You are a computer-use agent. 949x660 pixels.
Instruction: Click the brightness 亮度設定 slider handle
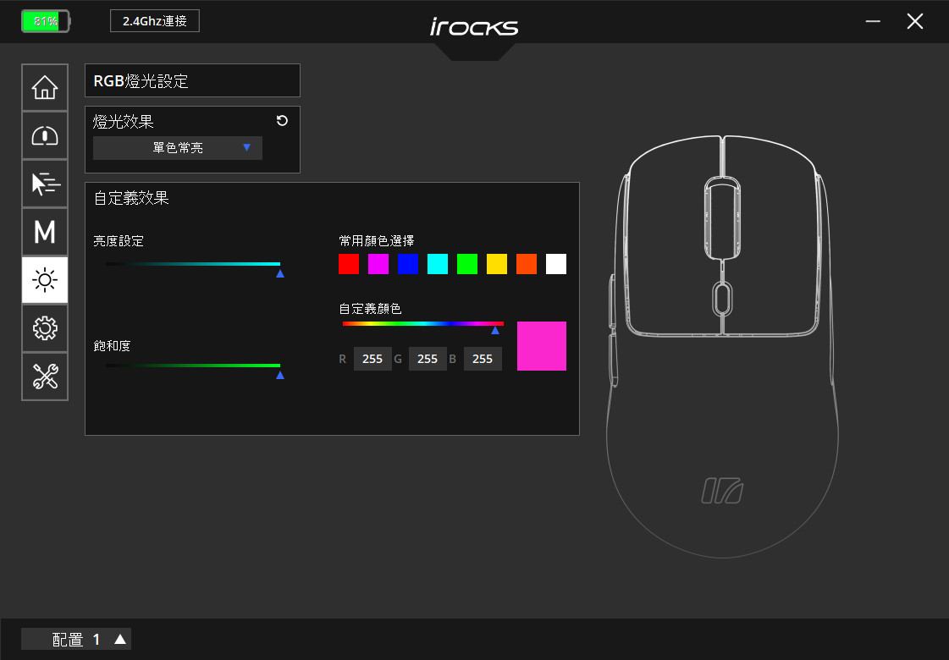pos(280,273)
